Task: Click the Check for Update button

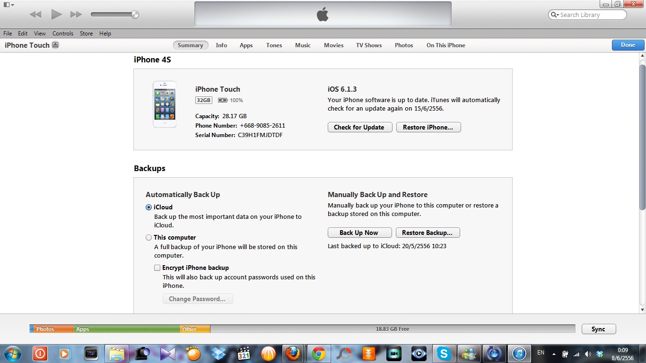Action: (360, 127)
